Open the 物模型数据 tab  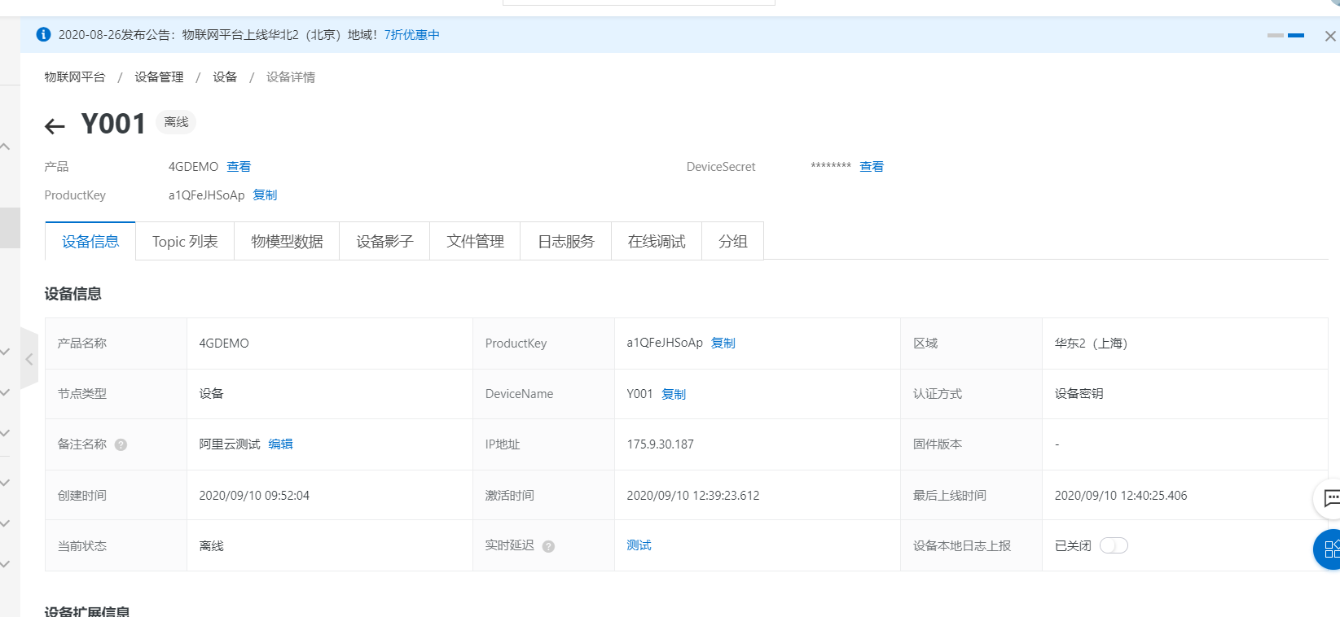(x=287, y=242)
